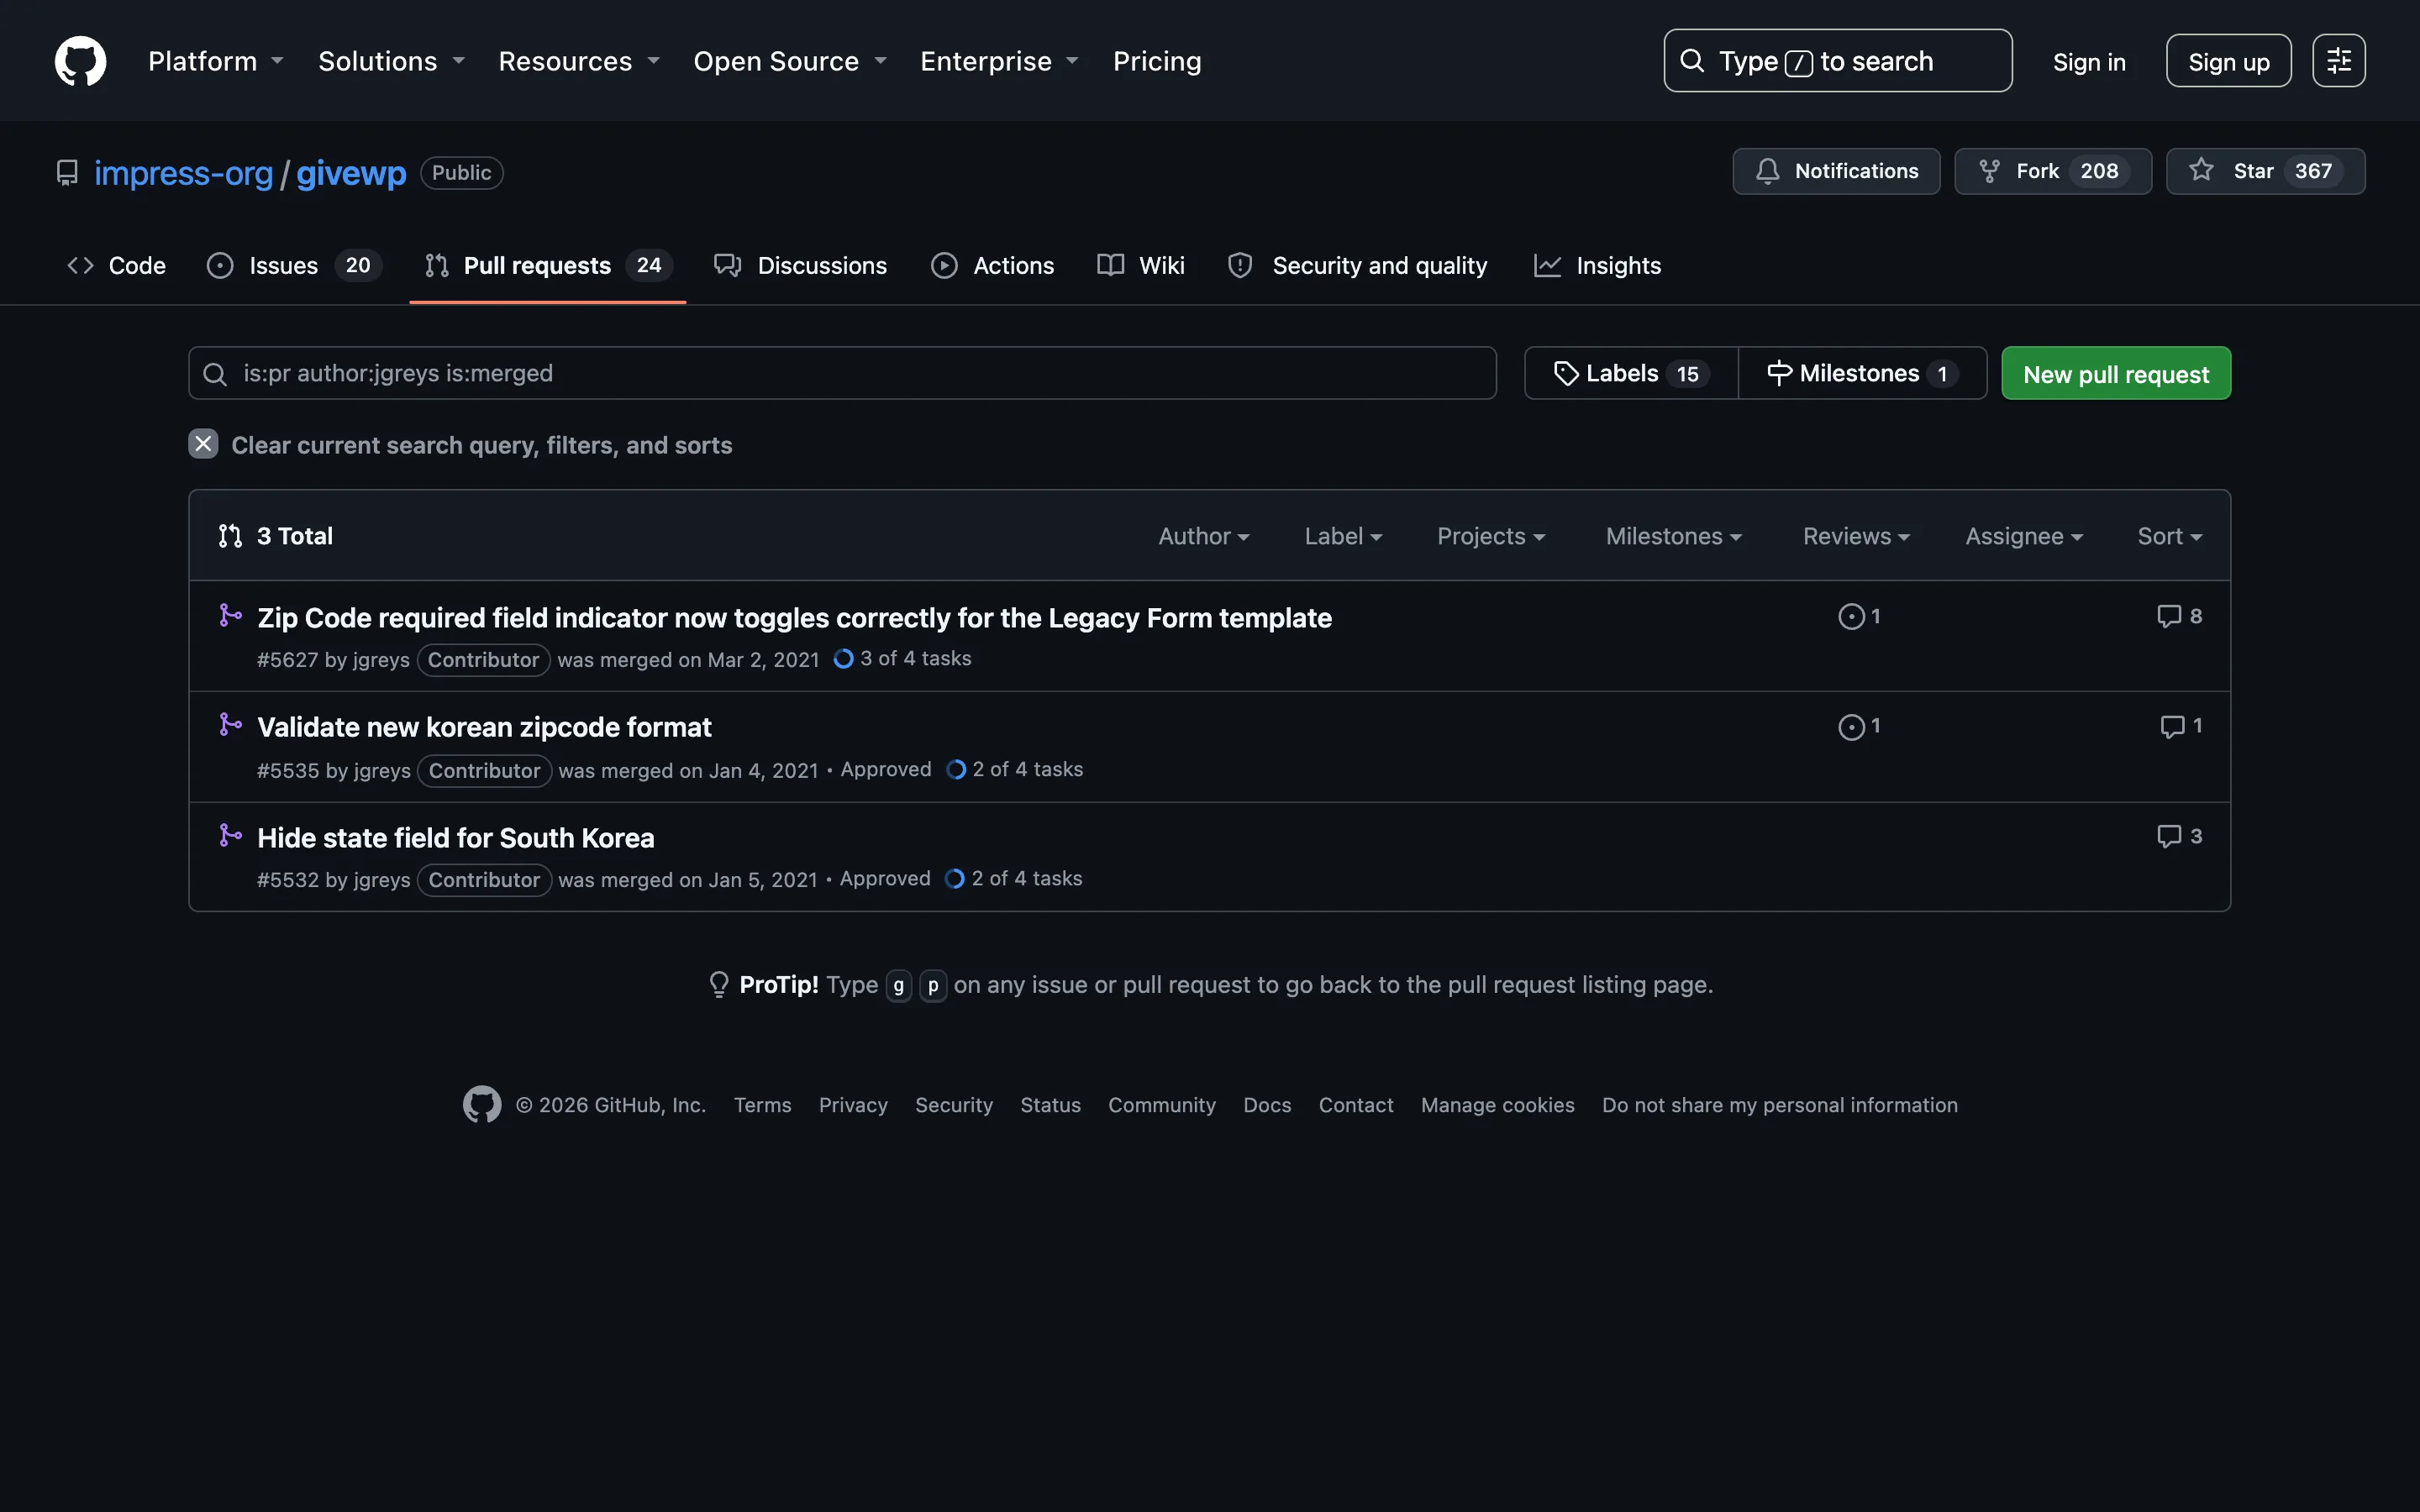
Task: Open the Pricing page link
Action: point(1157,61)
